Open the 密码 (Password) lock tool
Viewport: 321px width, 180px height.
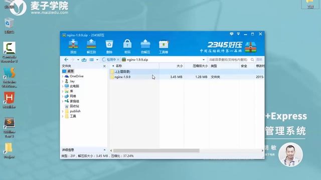tap(127, 46)
